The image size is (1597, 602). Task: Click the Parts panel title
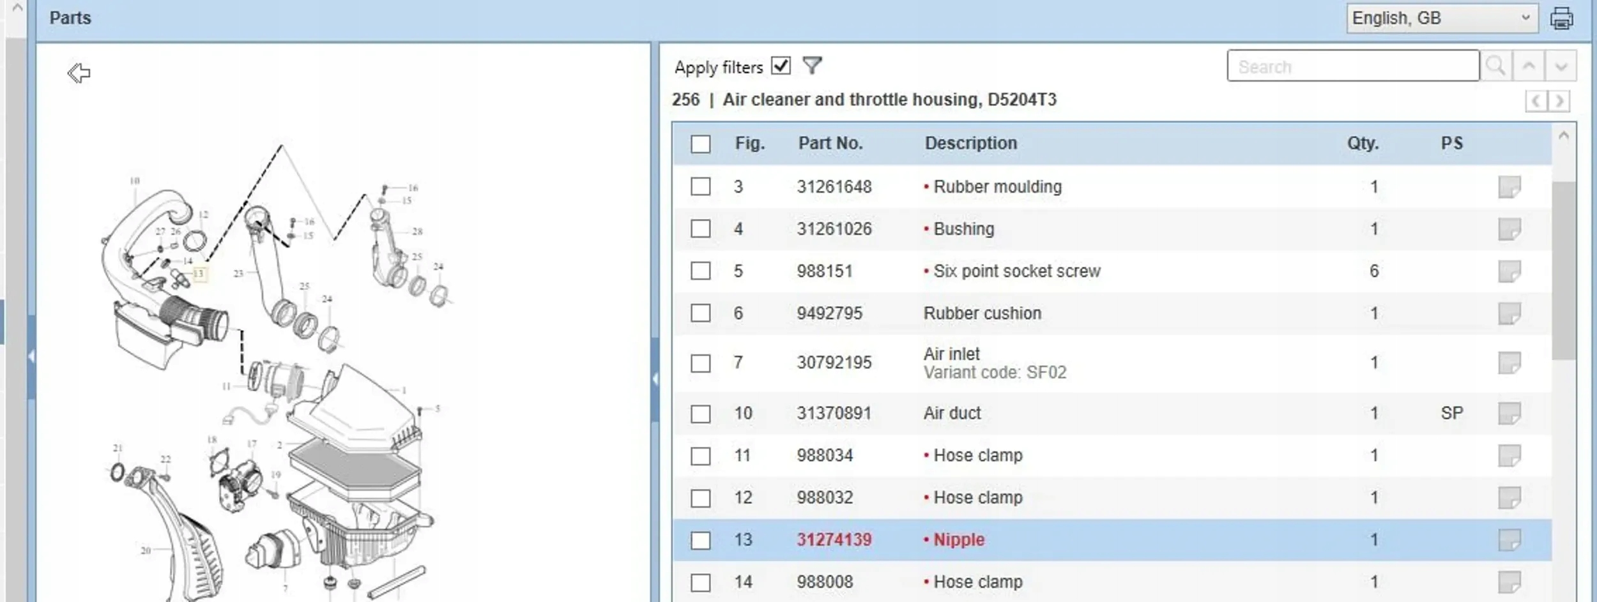click(x=70, y=18)
